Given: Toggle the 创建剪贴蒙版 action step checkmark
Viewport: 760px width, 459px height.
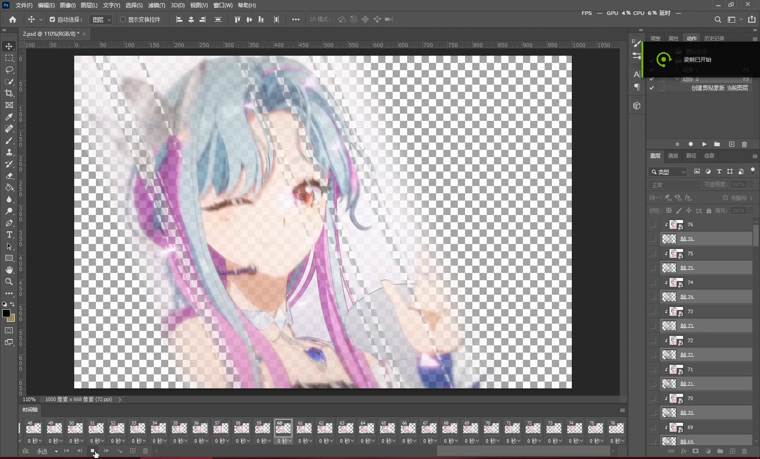Looking at the screenshot, I should (651, 88).
